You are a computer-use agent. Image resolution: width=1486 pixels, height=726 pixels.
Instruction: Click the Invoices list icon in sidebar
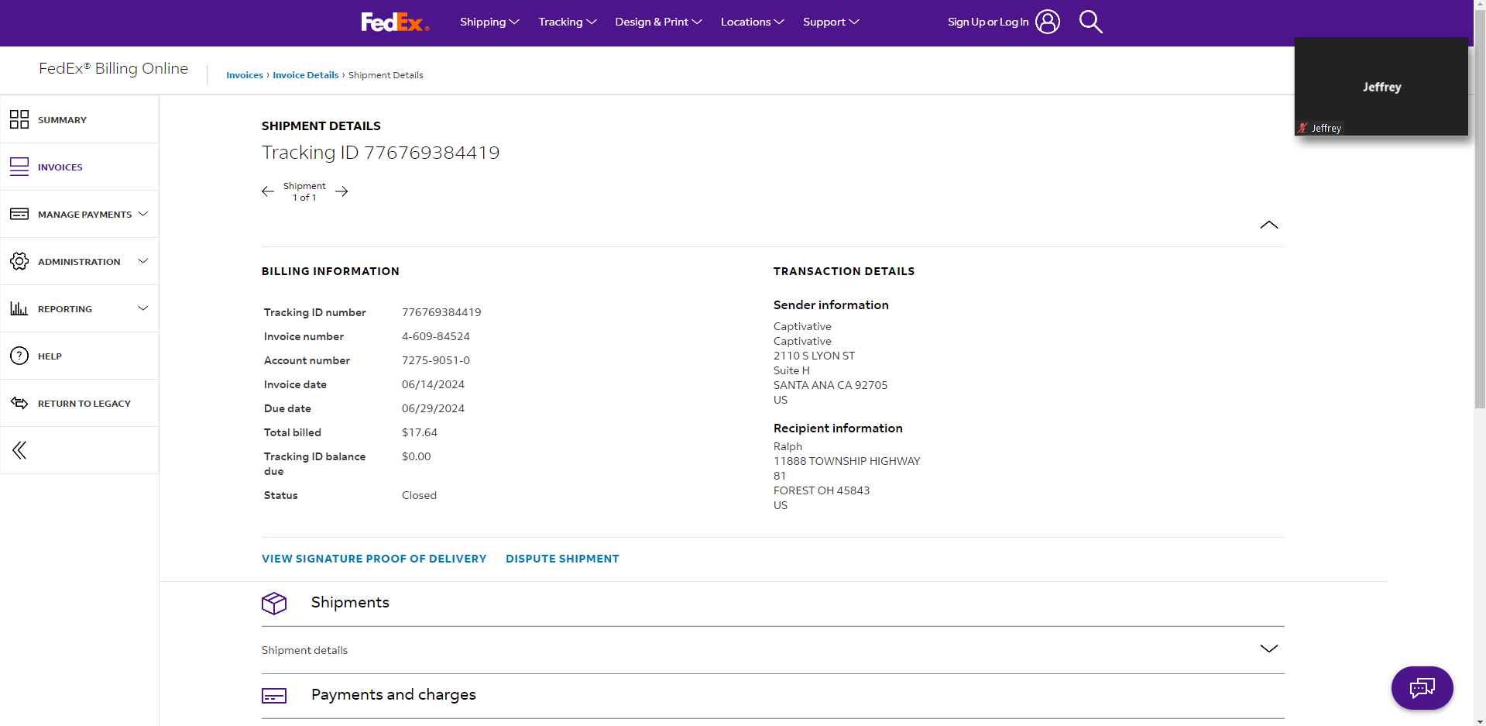pyautogui.click(x=19, y=167)
